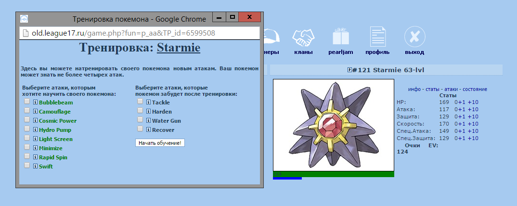This screenshot has height=206, width=517.
Task: Click the X exit icon
Action: point(415,37)
